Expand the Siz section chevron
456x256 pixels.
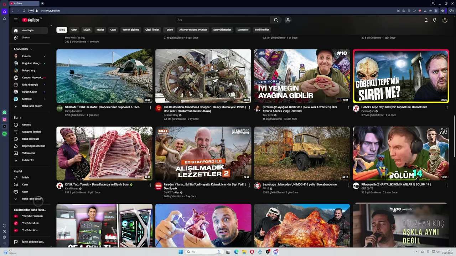(20, 117)
